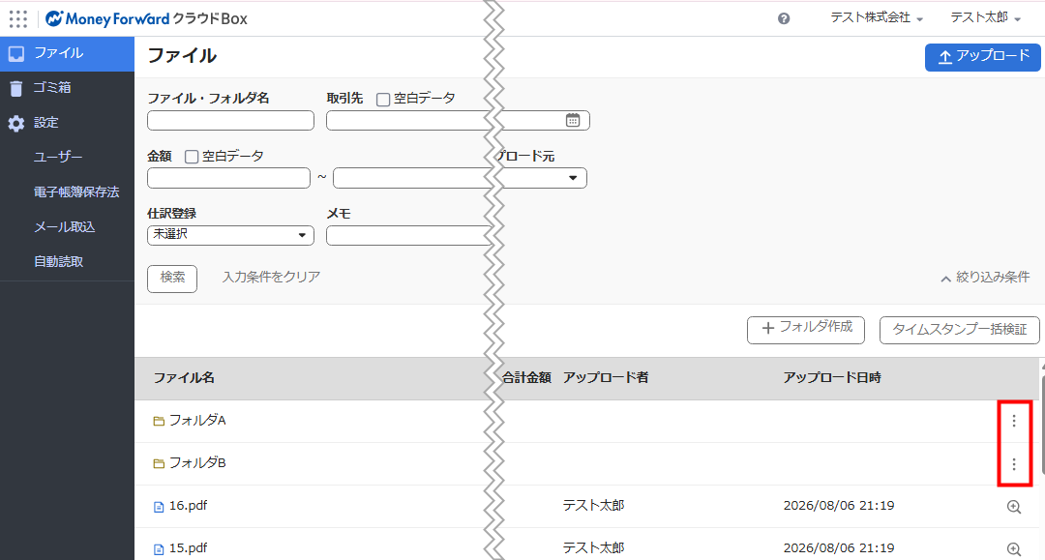The height and width of the screenshot is (560, 1045).
Task: Tick the 金額 空白データ checkbox
Action: [x=192, y=157]
